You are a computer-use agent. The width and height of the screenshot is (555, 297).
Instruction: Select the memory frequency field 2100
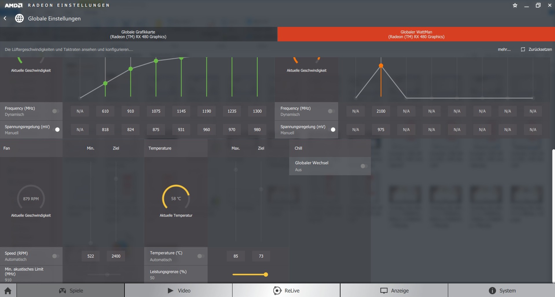(x=381, y=111)
